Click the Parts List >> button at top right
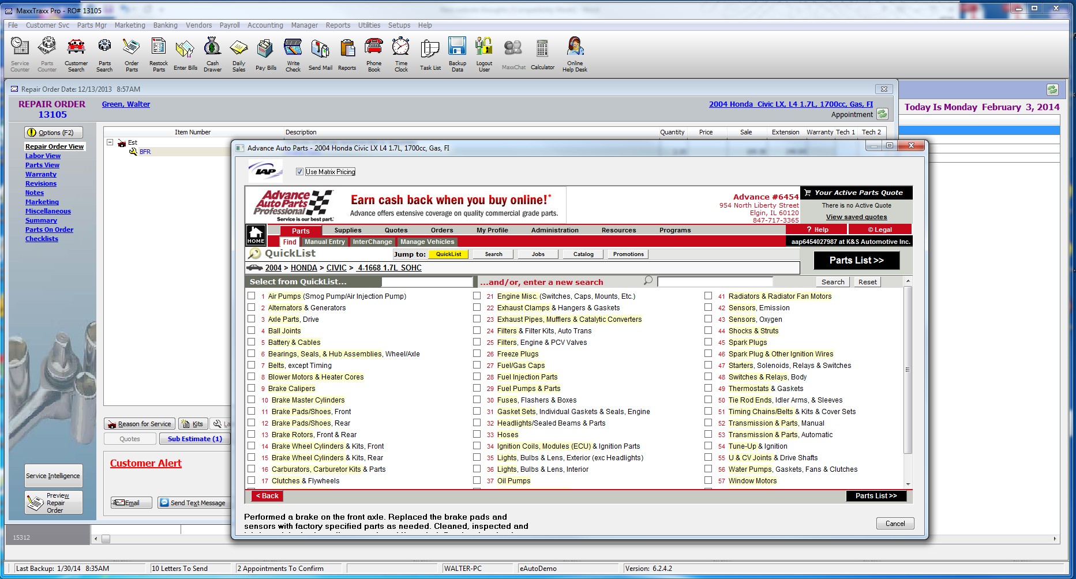This screenshot has height=579, width=1076. point(856,260)
